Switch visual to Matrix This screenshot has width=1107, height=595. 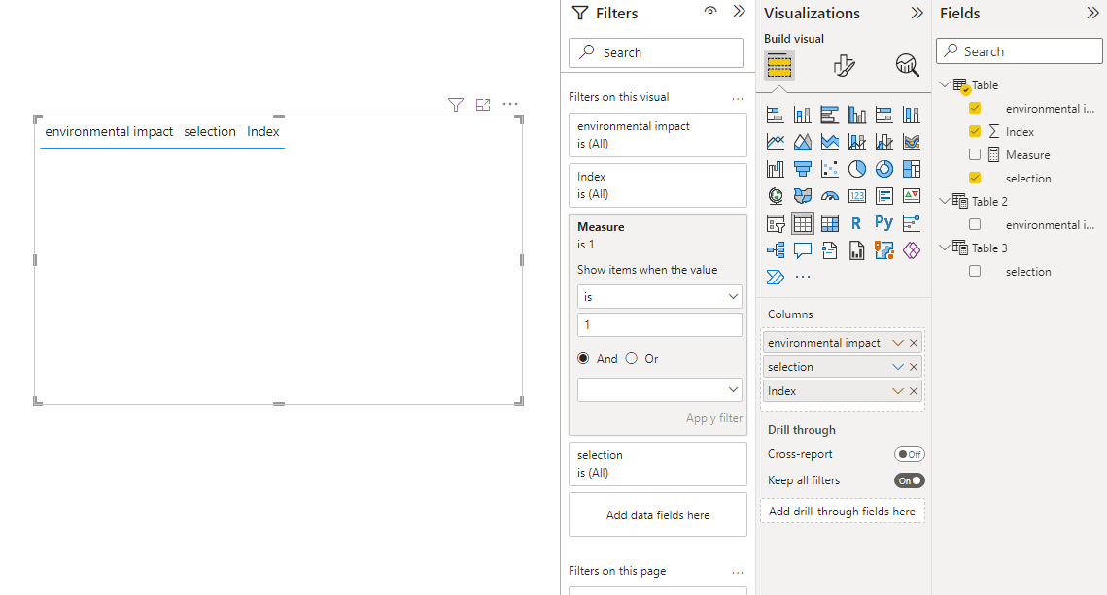pos(830,224)
